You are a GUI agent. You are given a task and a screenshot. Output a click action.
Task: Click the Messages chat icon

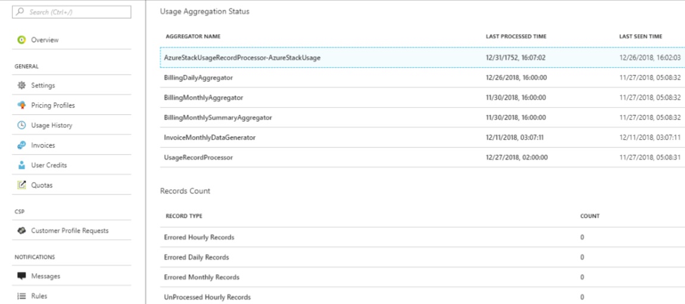tap(21, 276)
